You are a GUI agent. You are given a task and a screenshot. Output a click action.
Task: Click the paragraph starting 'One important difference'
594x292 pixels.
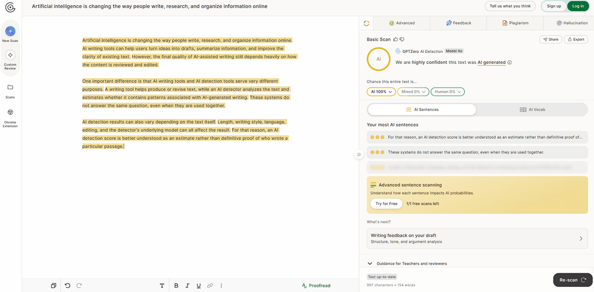186,93
